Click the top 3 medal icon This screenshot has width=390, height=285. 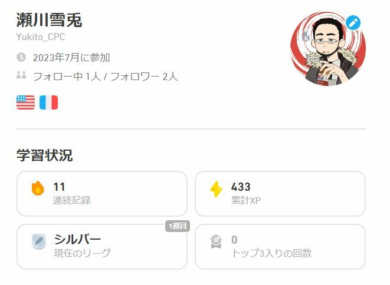[216, 241]
